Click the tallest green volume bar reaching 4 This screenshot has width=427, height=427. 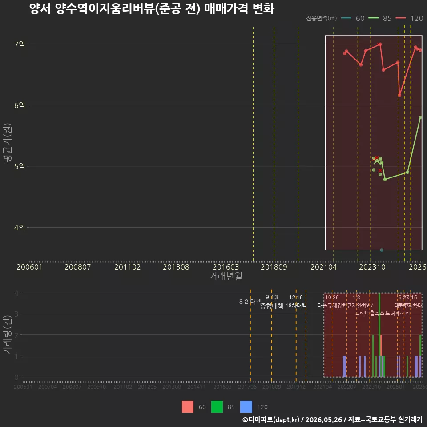(x=379, y=324)
